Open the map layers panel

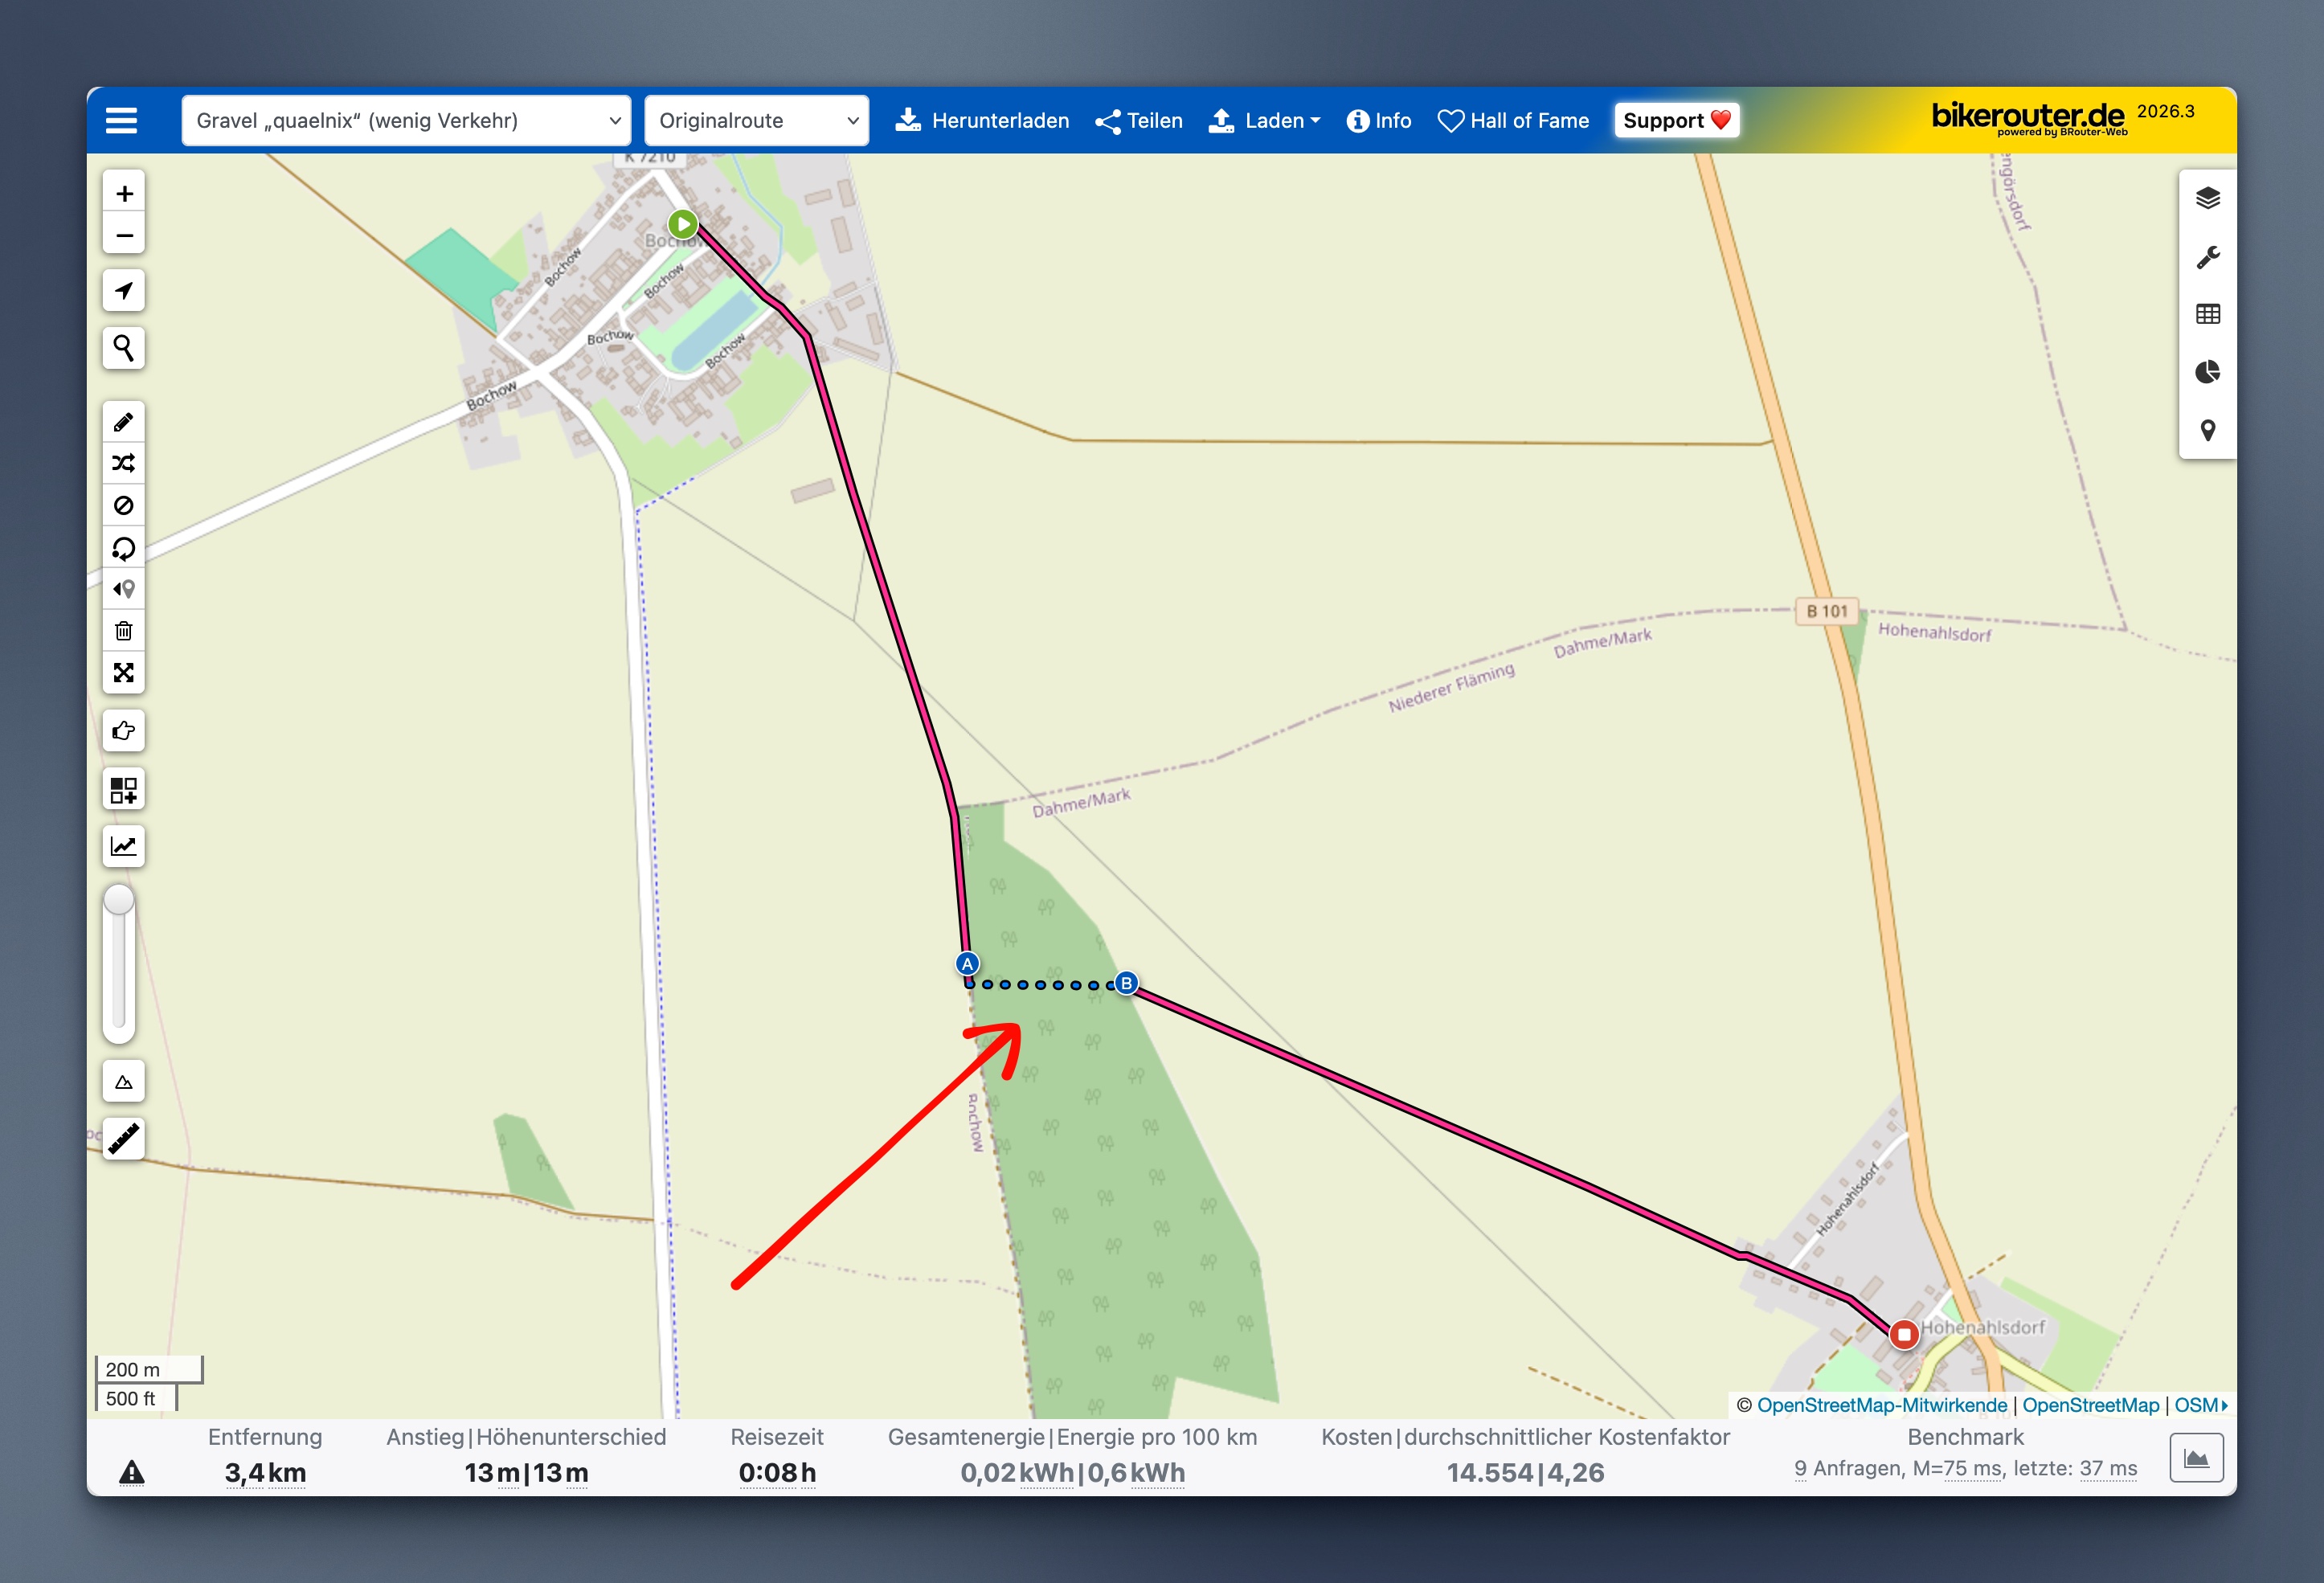(x=2207, y=198)
